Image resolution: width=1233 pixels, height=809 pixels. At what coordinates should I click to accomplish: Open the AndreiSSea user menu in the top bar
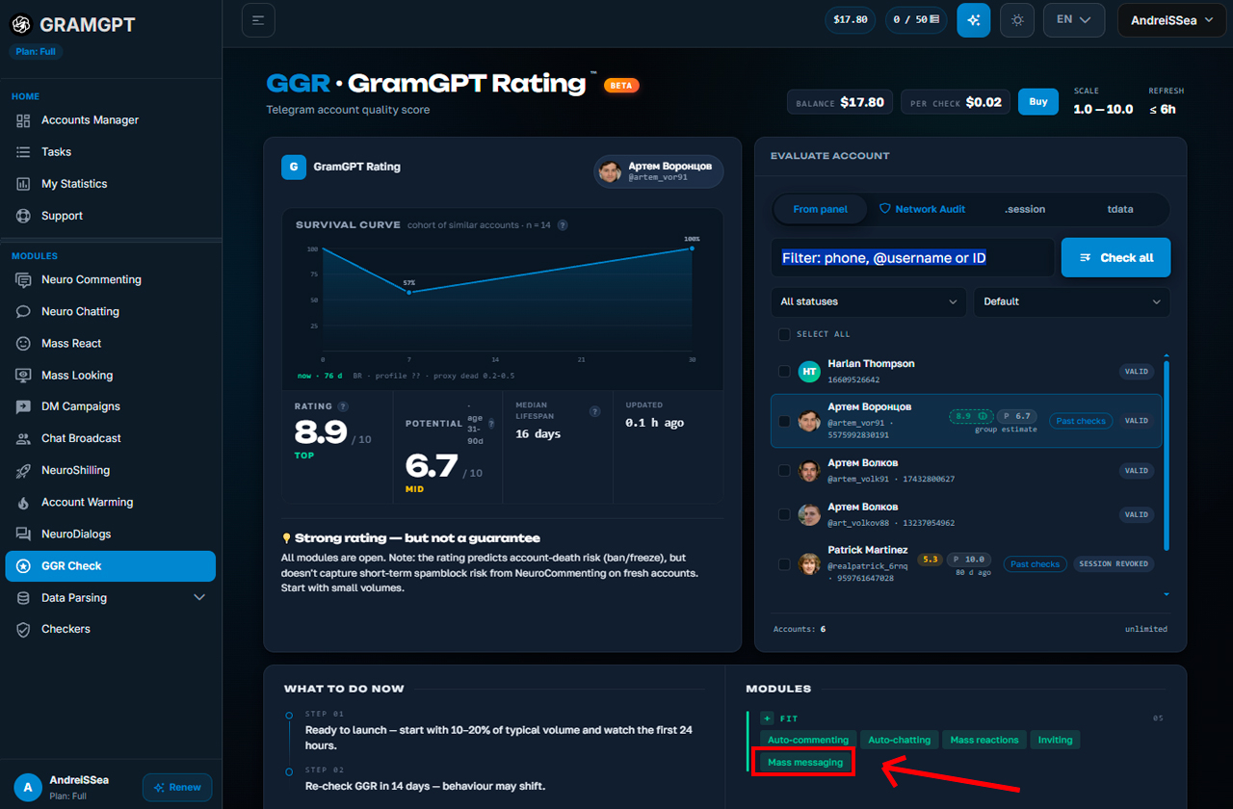(x=1170, y=19)
